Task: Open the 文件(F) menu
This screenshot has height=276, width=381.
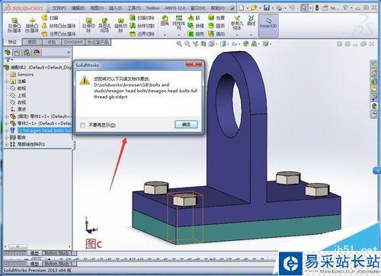Action: pos(59,8)
